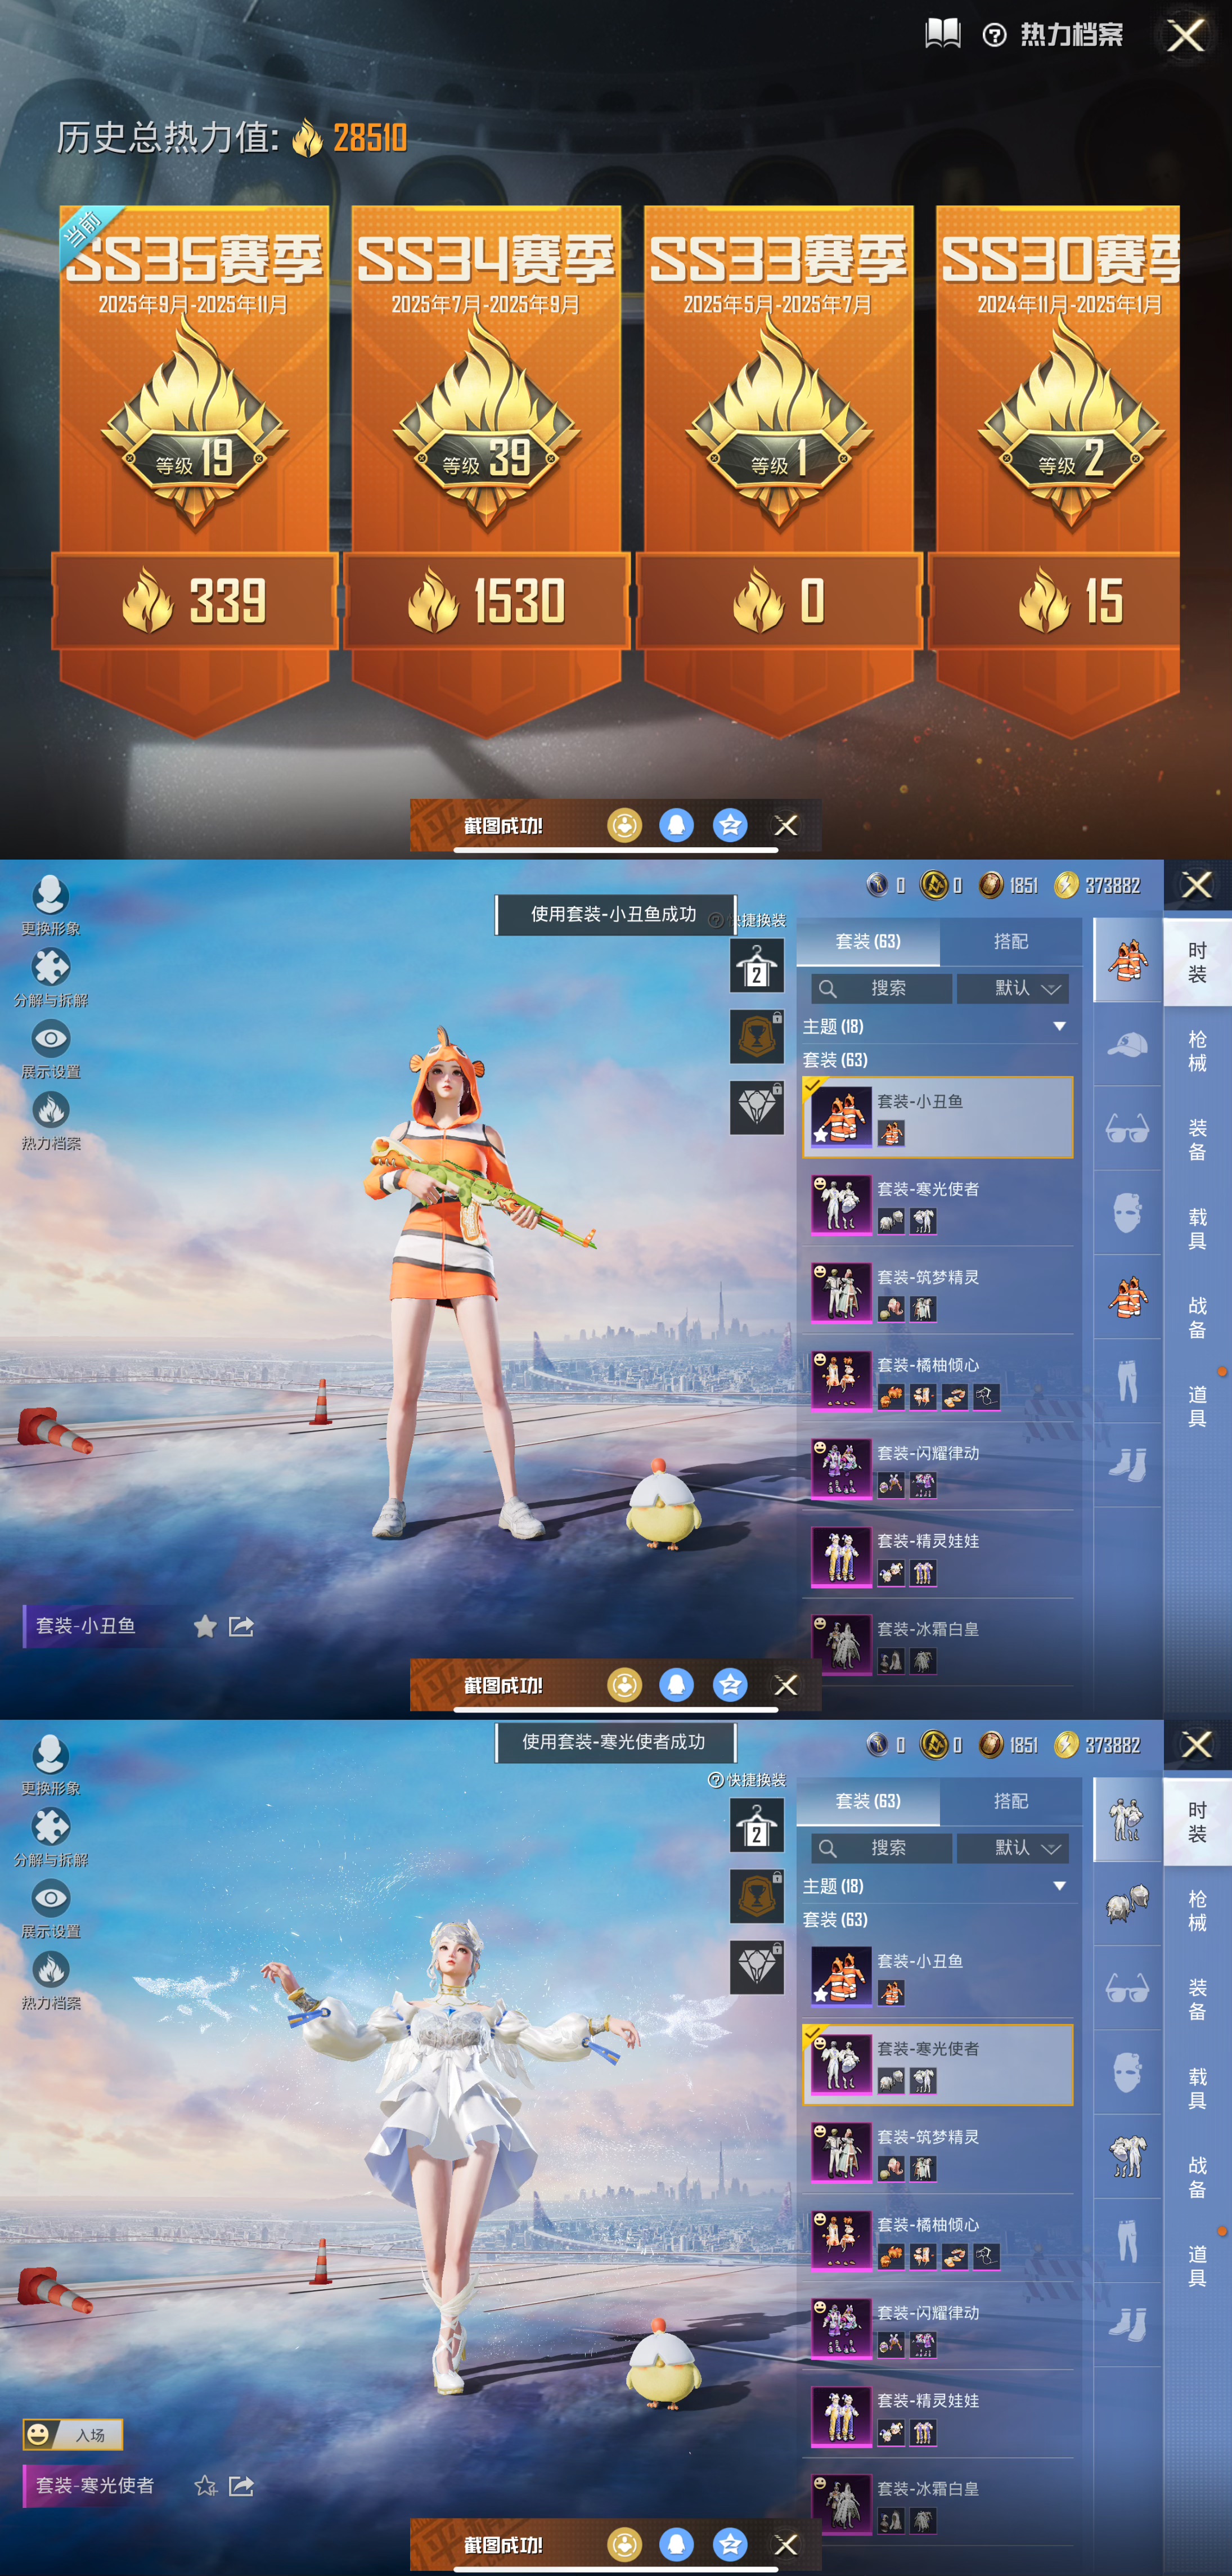This screenshot has width=1232, height=2576.
Task: Toggle 展示设置 eye icon in 小丑鱼 screen
Action: click(x=51, y=1039)
